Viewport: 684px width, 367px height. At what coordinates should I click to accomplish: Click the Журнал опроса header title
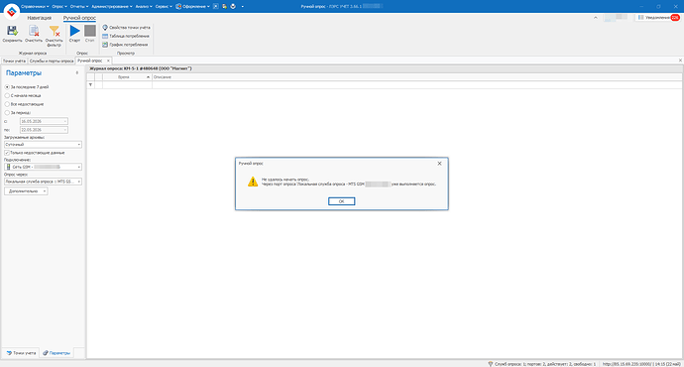141,68
